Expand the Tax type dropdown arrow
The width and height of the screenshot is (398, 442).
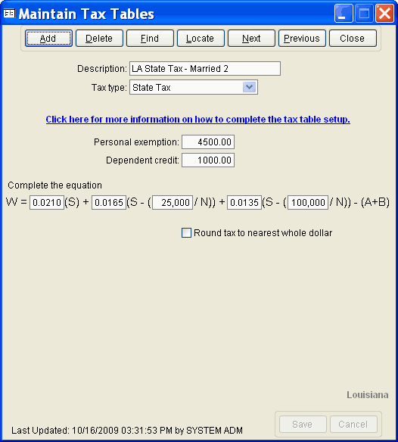point(250,87)
